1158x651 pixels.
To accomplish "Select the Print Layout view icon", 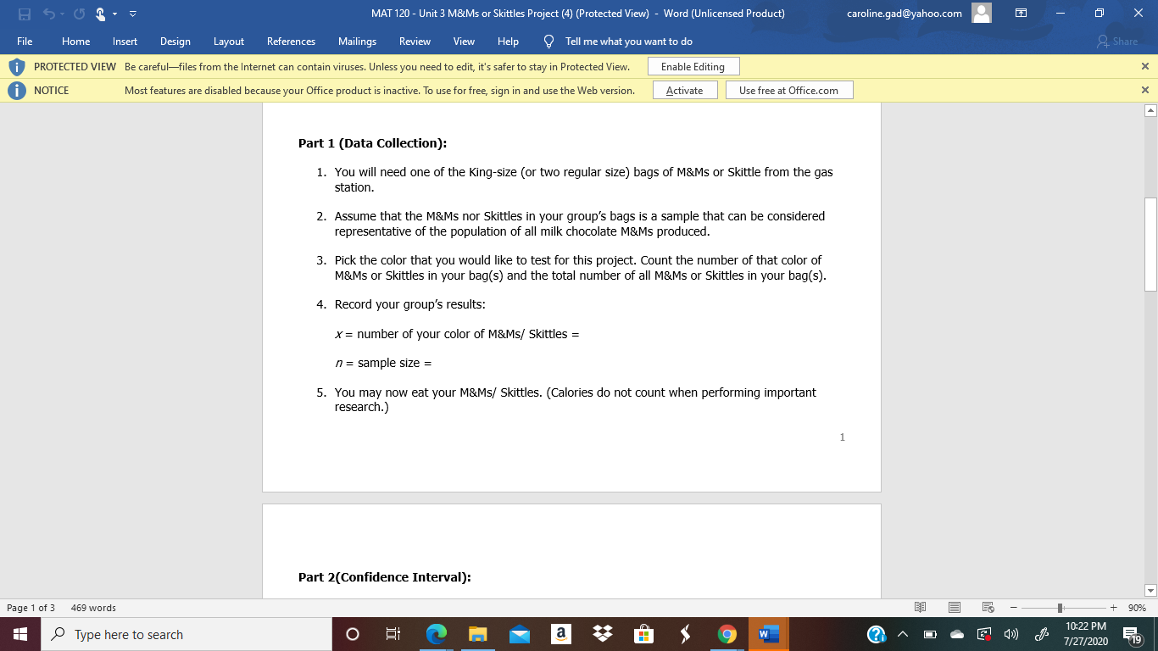I will tap(954, 608).
